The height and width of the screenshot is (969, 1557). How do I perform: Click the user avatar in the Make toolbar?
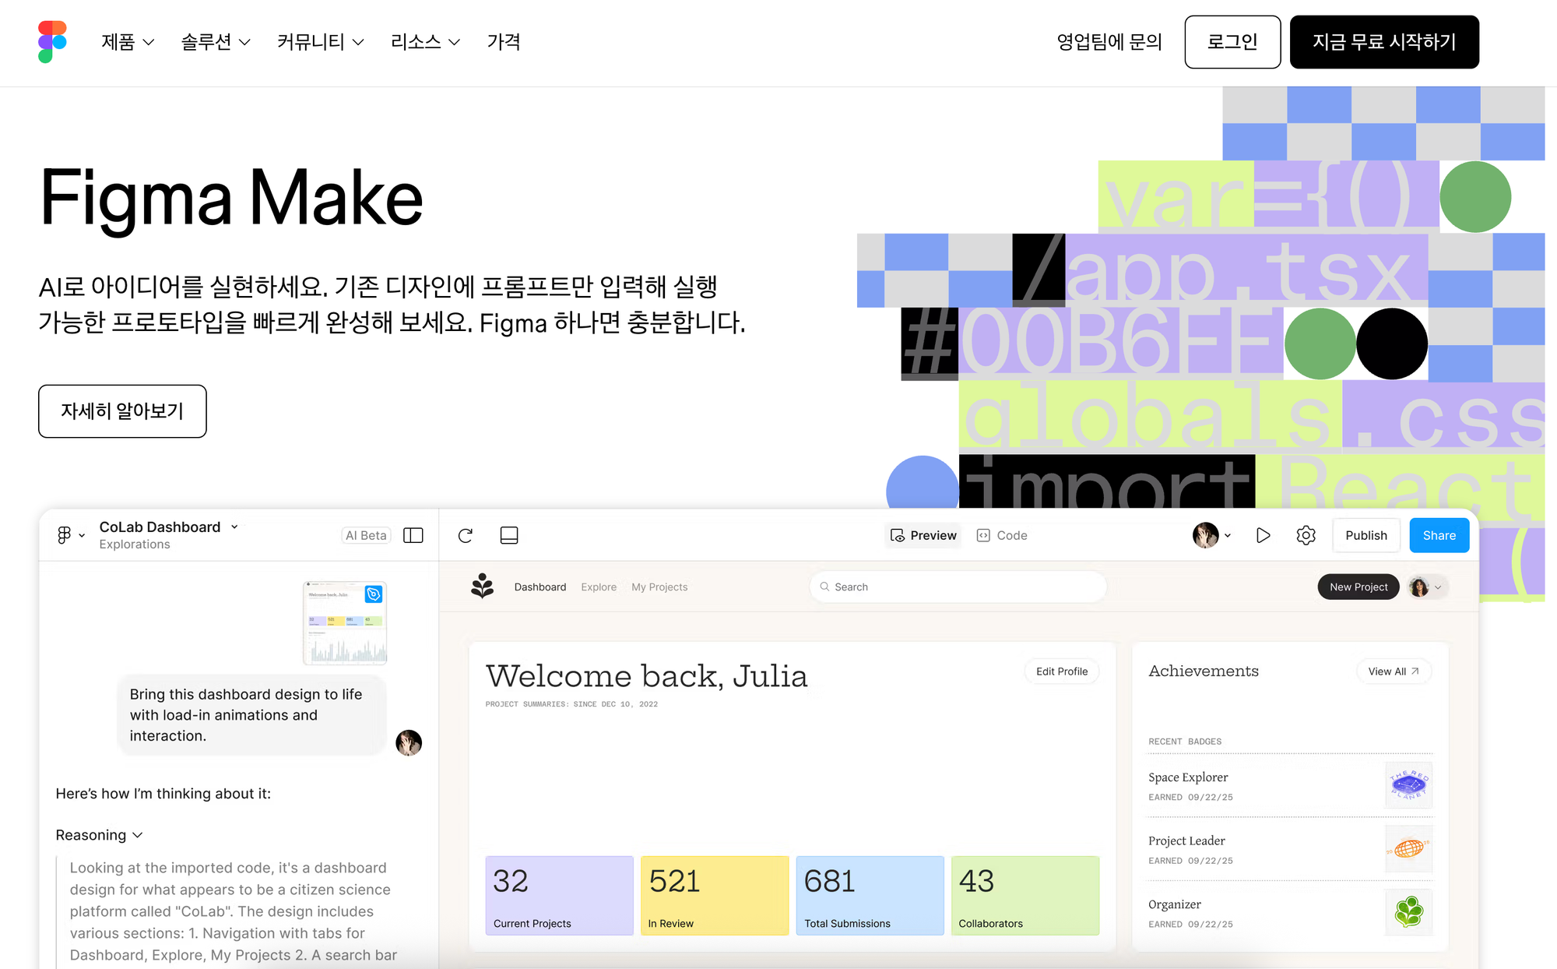pyautogui.click(x=1206, y=535)
